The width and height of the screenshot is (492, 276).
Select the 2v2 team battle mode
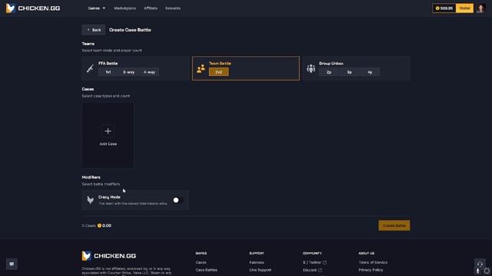pos(218,72)
